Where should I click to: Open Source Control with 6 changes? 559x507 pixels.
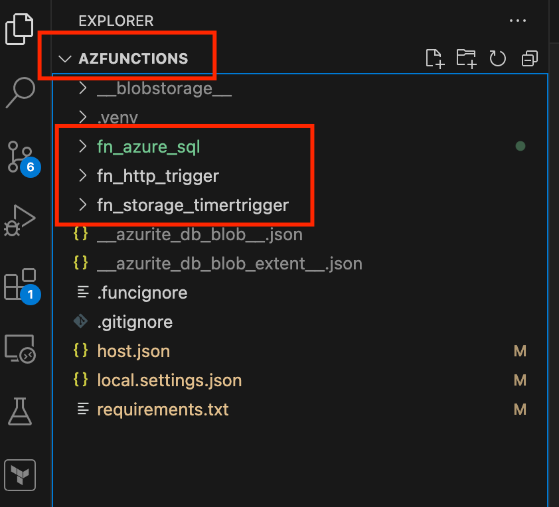(x=23, y=158)
